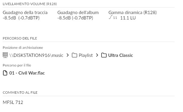183x112 pixels.
Task: Open the \\DISKSTATION916\music storage path
Action: (x=36, y=55)
